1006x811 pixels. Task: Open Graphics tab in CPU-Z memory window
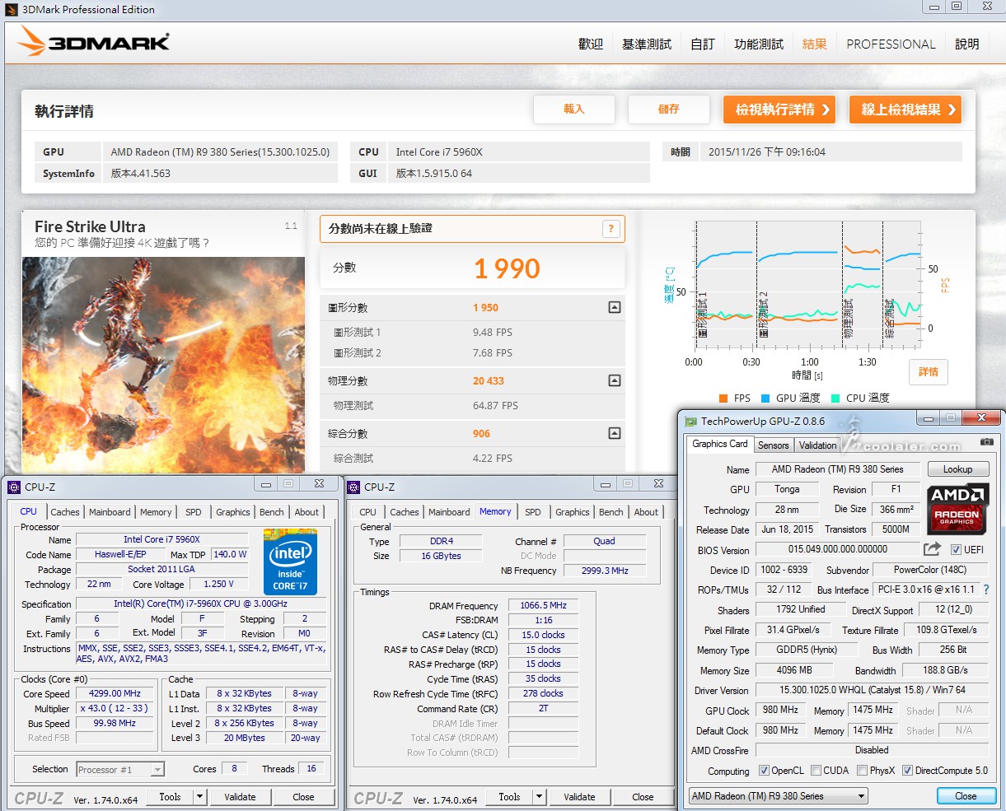click(573, 512)
